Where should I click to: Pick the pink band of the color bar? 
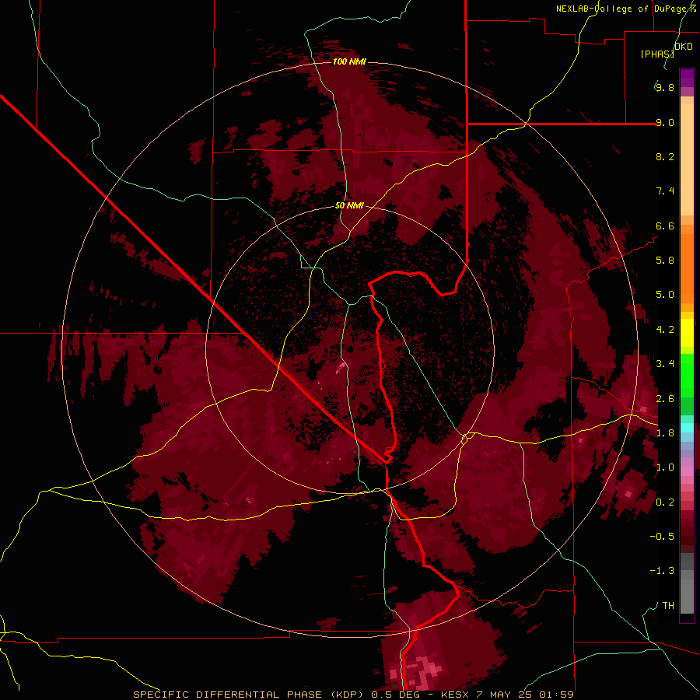[687, 471]
